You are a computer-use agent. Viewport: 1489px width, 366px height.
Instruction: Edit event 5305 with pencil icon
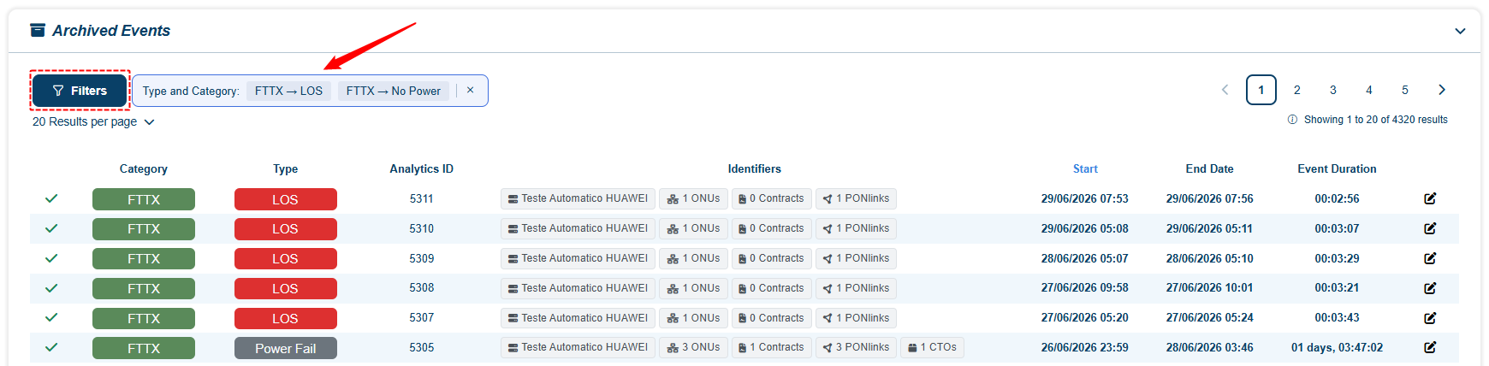1430,347
